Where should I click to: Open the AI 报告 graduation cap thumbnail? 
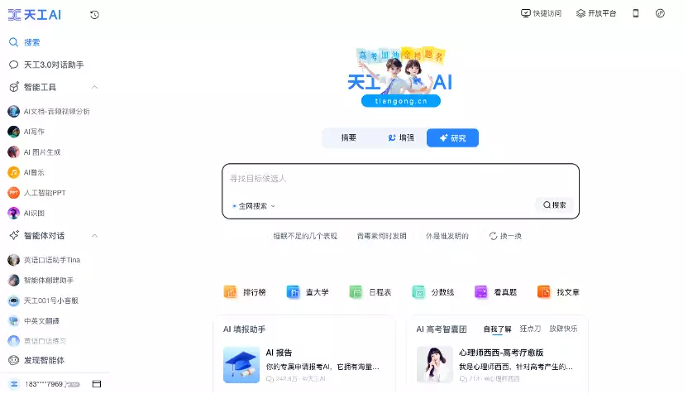(x=241, y=364)
